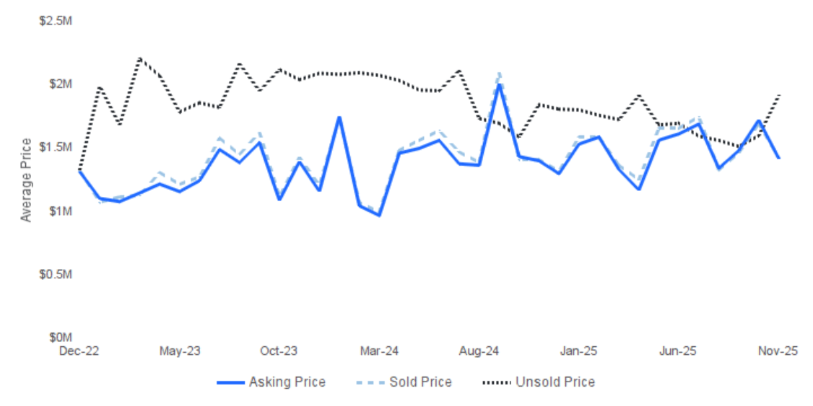813x406 pixels.
Task: Select the May-23 x-axis label
Action: (180, 351)
